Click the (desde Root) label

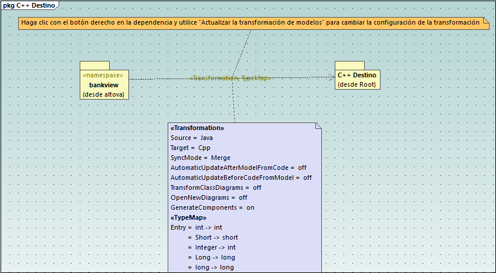(356, 85)
